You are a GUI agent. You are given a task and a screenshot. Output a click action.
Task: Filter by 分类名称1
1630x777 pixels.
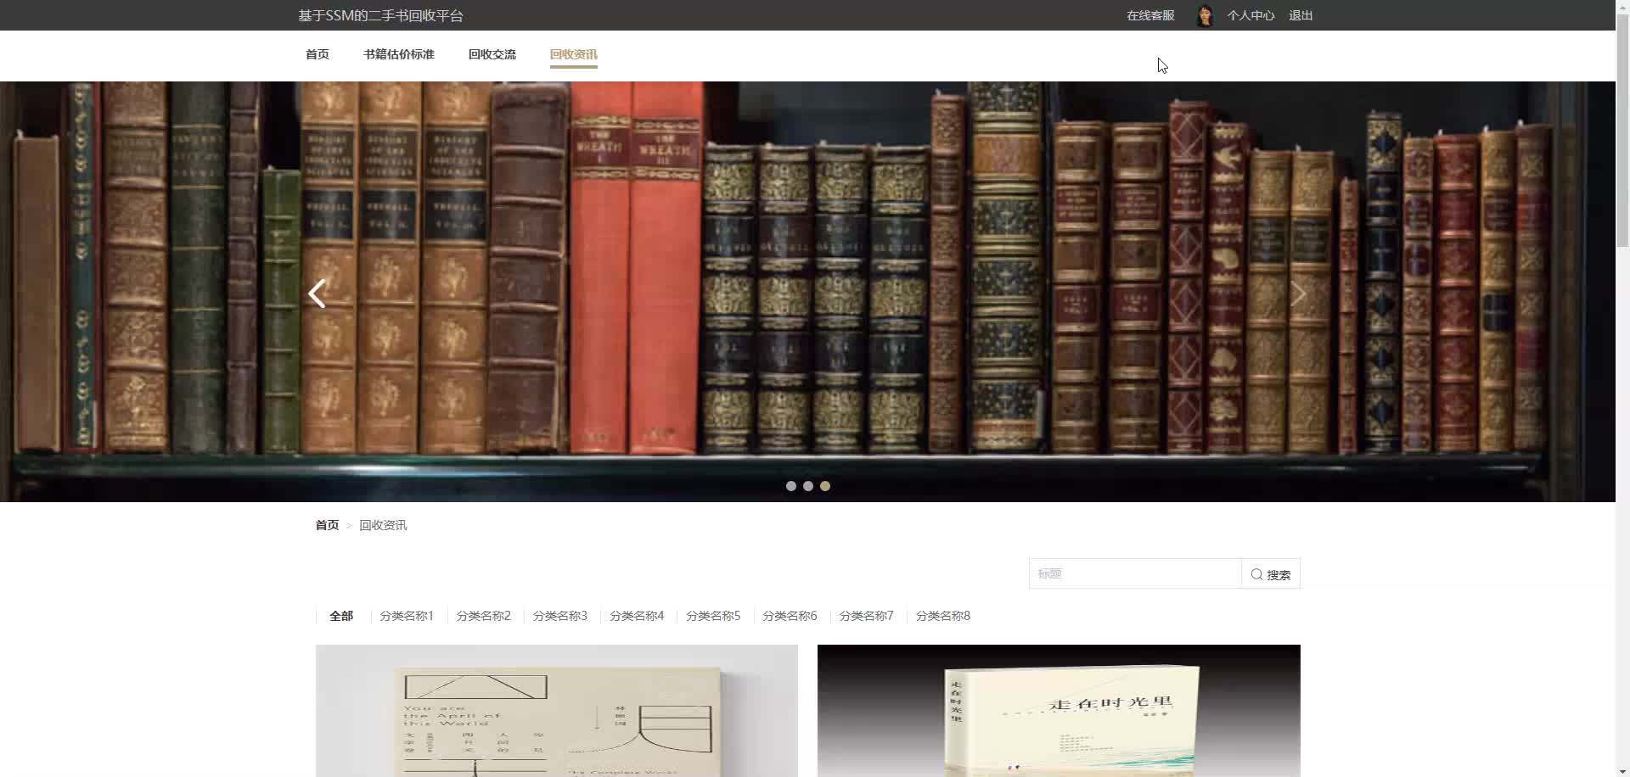407,616
